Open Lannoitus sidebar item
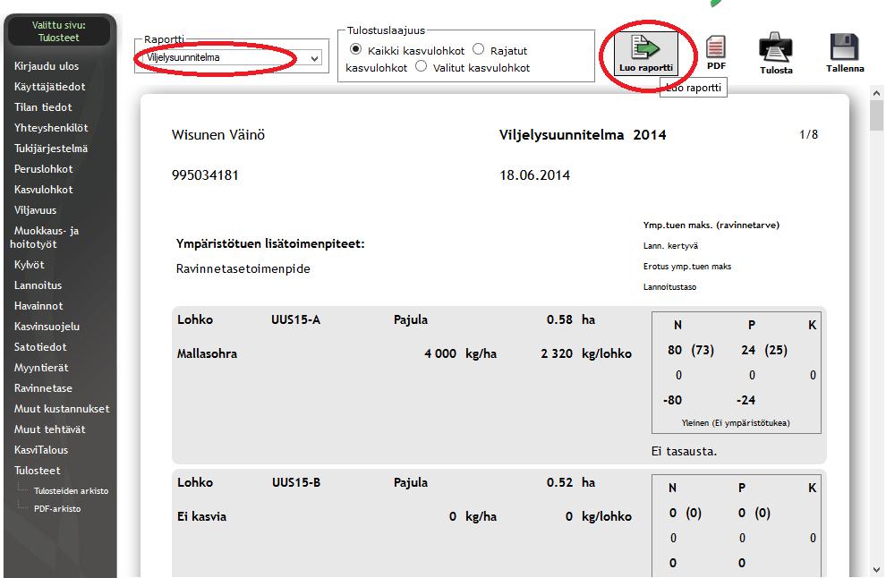886x578 pixels. (x=38, y=285)
